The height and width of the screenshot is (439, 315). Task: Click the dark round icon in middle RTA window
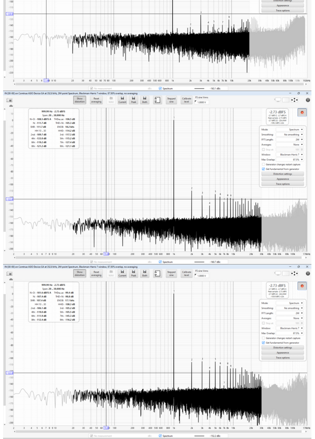pyautogui.click(x=308, y=100)
